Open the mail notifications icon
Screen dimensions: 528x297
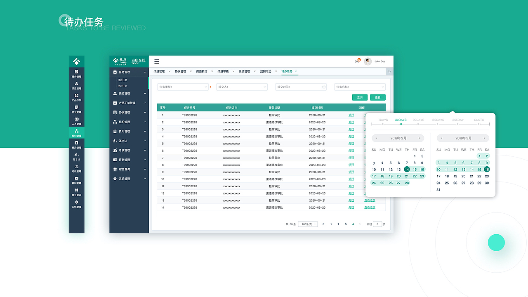(x=357, y=61)
